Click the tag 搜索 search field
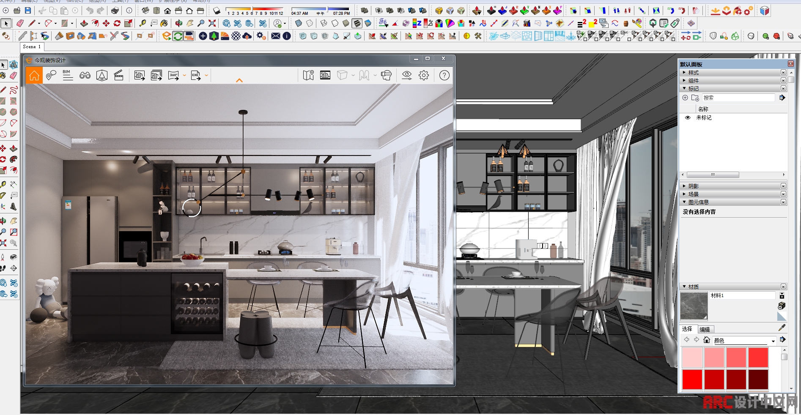The height and width of the screenshot is (415, 801). pyautogui.click(x=738, y=98)
